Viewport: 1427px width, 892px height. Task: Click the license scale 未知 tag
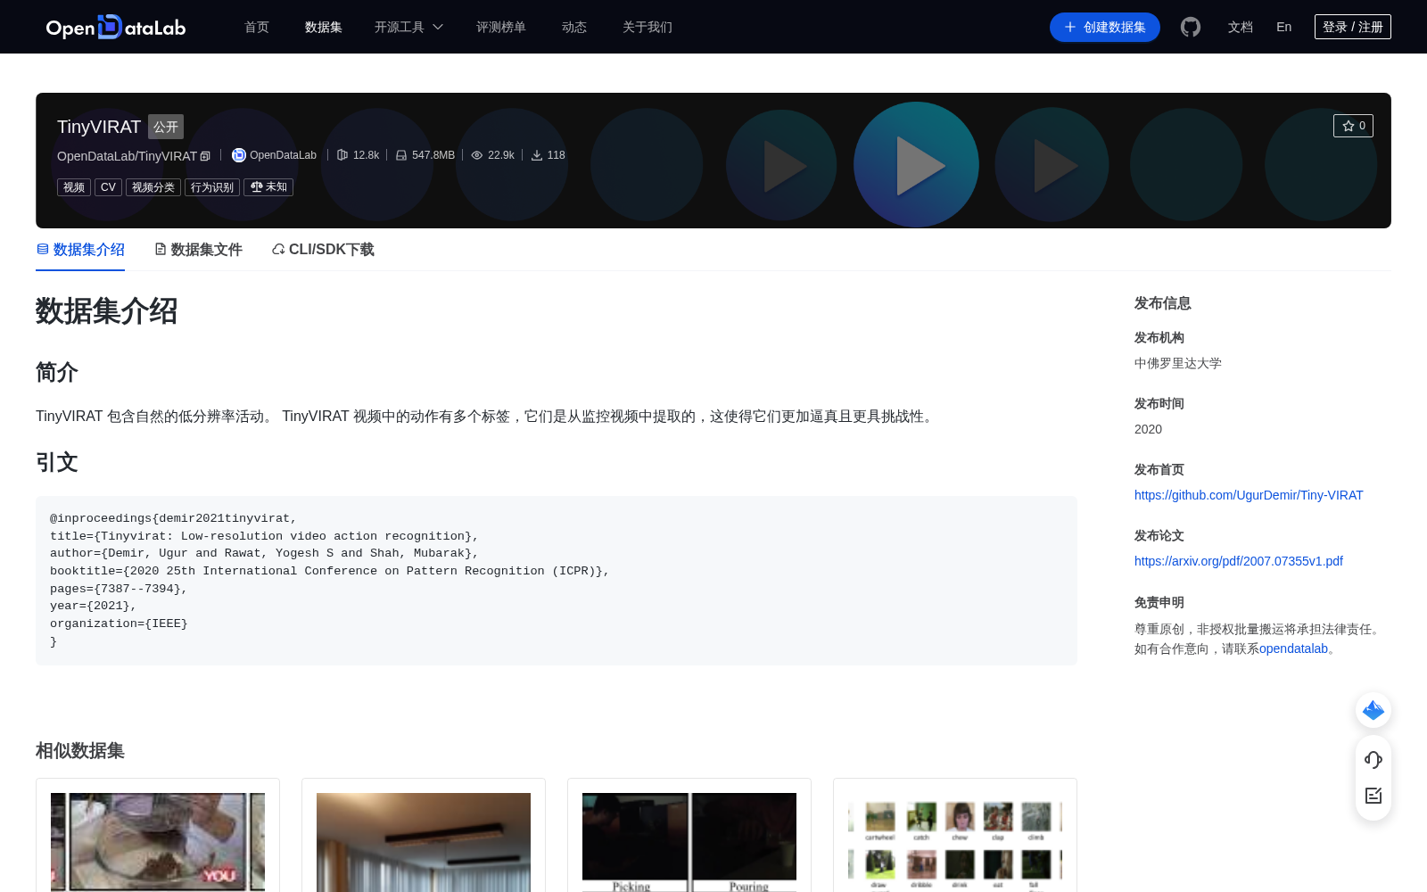pos(268,187)
